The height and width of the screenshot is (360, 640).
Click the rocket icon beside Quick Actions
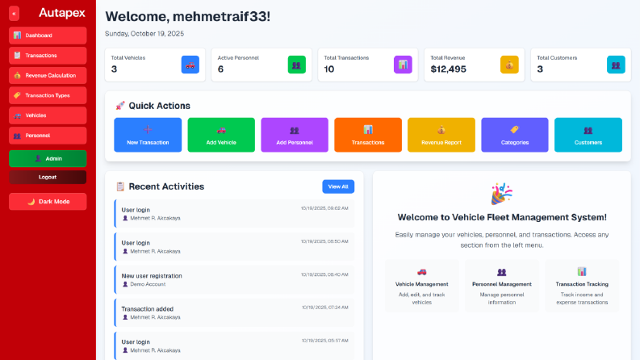point(120,106)
